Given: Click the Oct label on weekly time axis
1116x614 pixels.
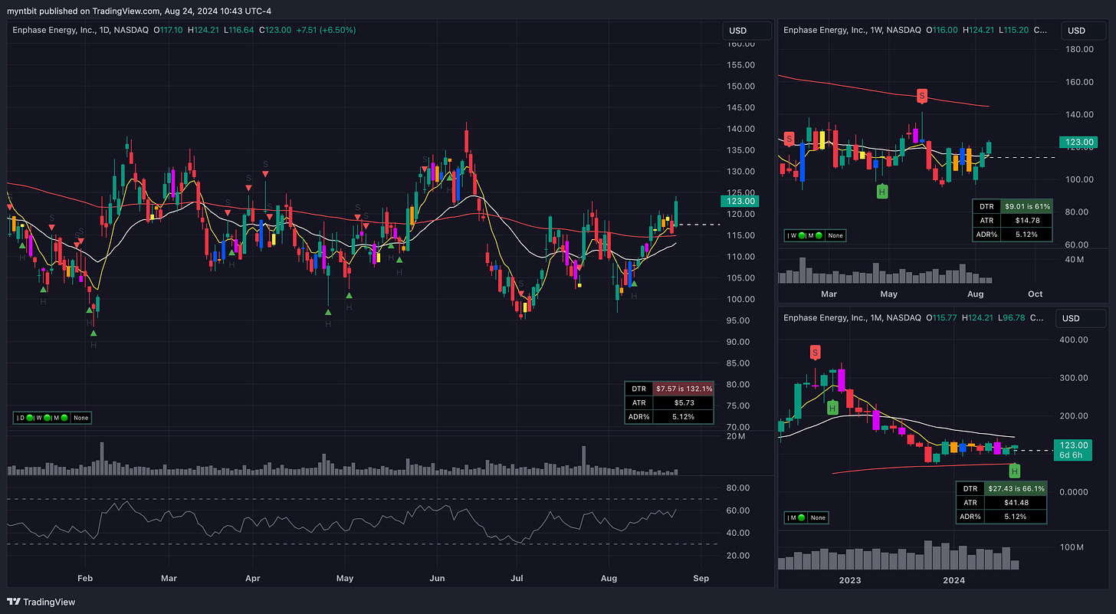Looking at the screenshot, I should pos(1036,294).
